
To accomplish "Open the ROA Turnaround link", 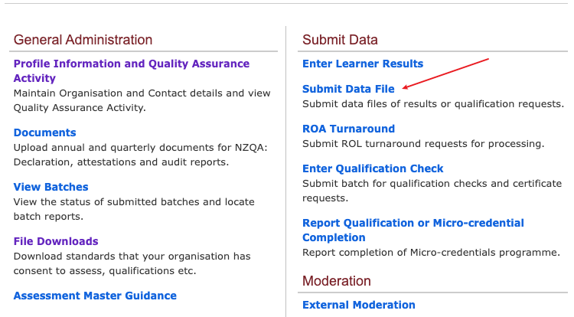I will pos(348,129).
